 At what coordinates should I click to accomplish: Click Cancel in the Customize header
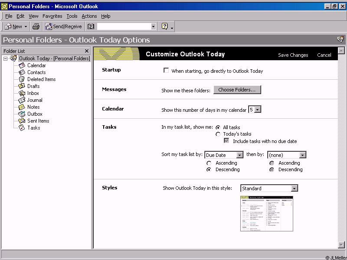click(324, 55)
